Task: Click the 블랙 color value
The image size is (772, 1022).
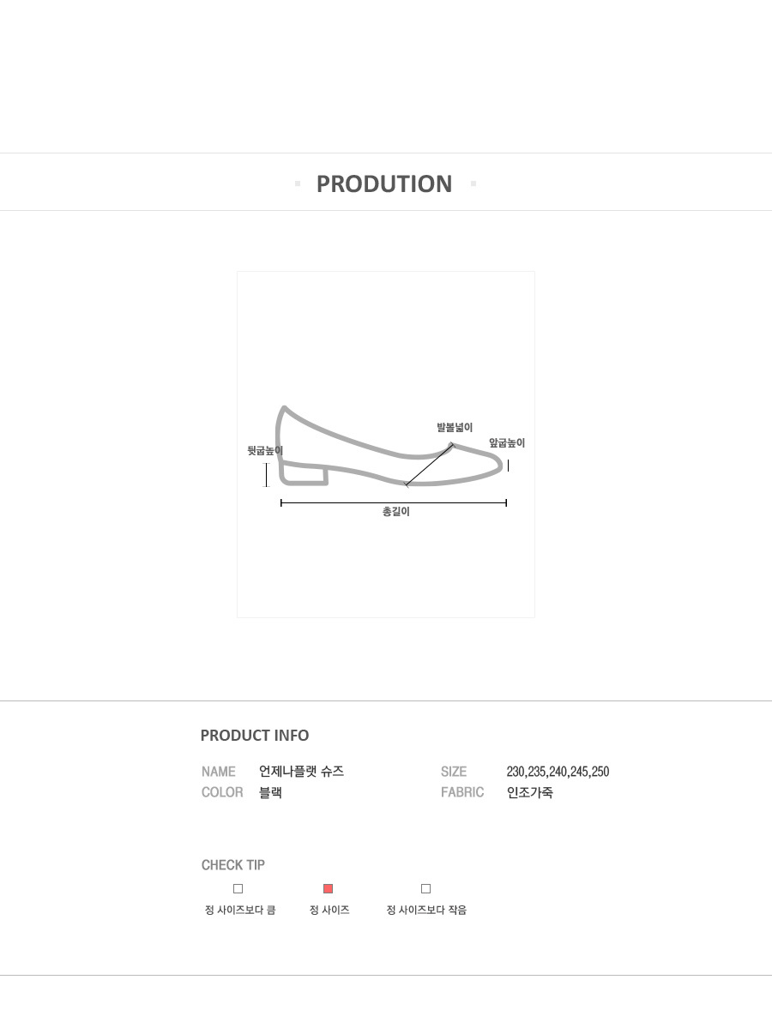Action: [270, 792]
